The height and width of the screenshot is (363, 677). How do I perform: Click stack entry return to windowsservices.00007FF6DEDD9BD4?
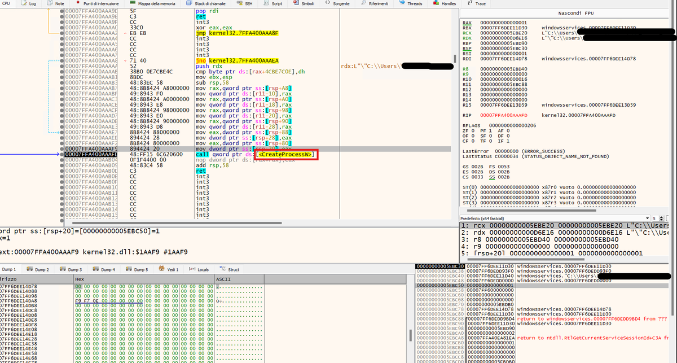[592, 318]
